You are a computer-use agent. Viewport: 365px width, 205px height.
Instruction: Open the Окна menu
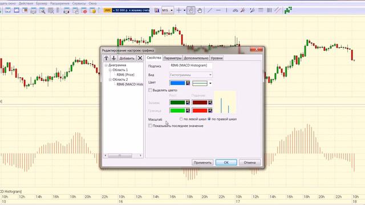[x=92, y=3]
